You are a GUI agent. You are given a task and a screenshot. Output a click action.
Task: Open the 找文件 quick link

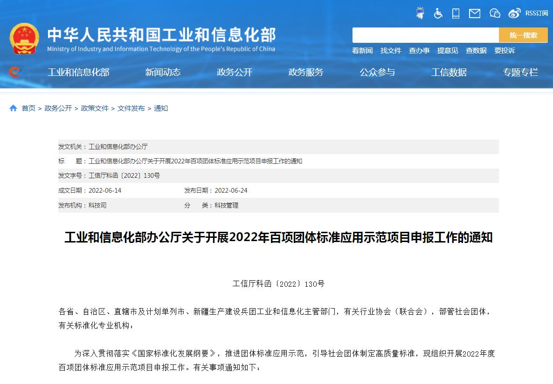click(x=391, y=51)
